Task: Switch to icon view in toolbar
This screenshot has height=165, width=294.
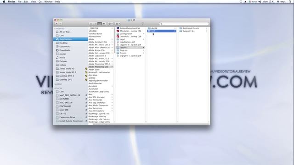Action: (x=91, y=24)
